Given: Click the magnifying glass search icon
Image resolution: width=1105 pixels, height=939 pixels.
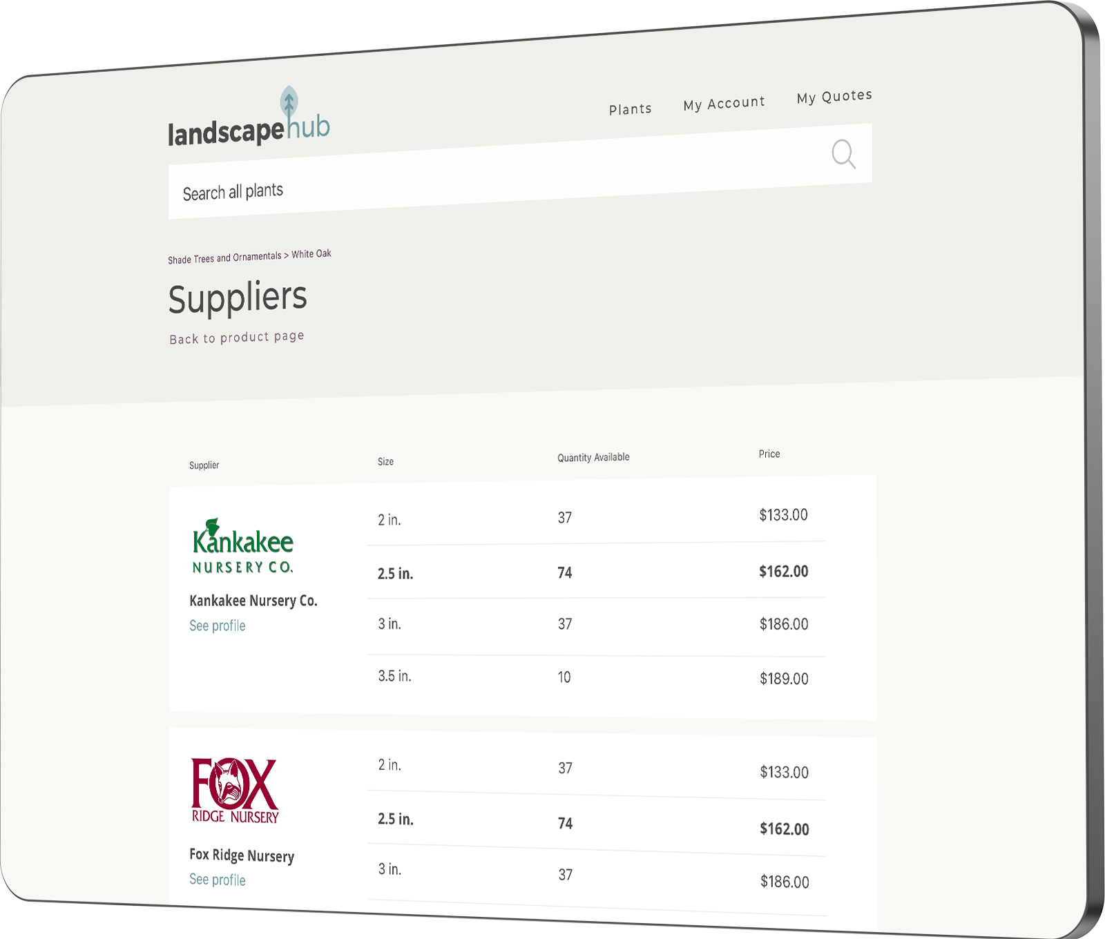Looking at the screenshot, I should pyautogui.click(x=843, y=154).
